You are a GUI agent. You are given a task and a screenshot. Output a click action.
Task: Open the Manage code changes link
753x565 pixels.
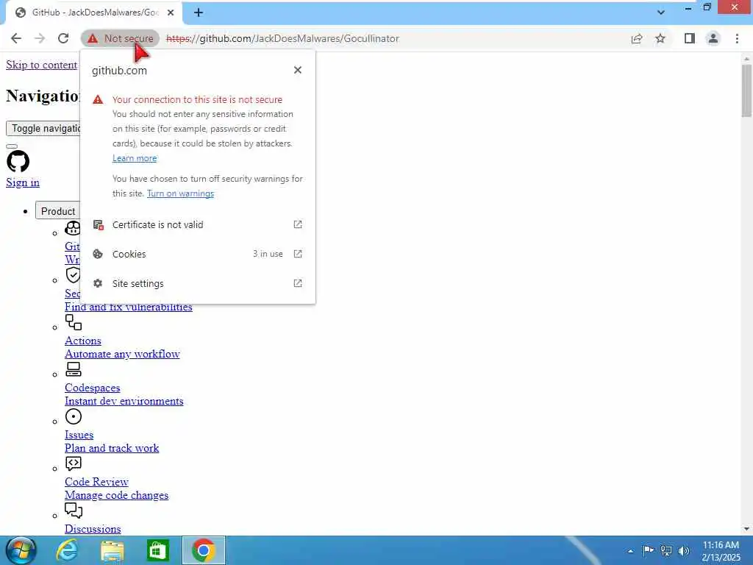click(116, 495)
